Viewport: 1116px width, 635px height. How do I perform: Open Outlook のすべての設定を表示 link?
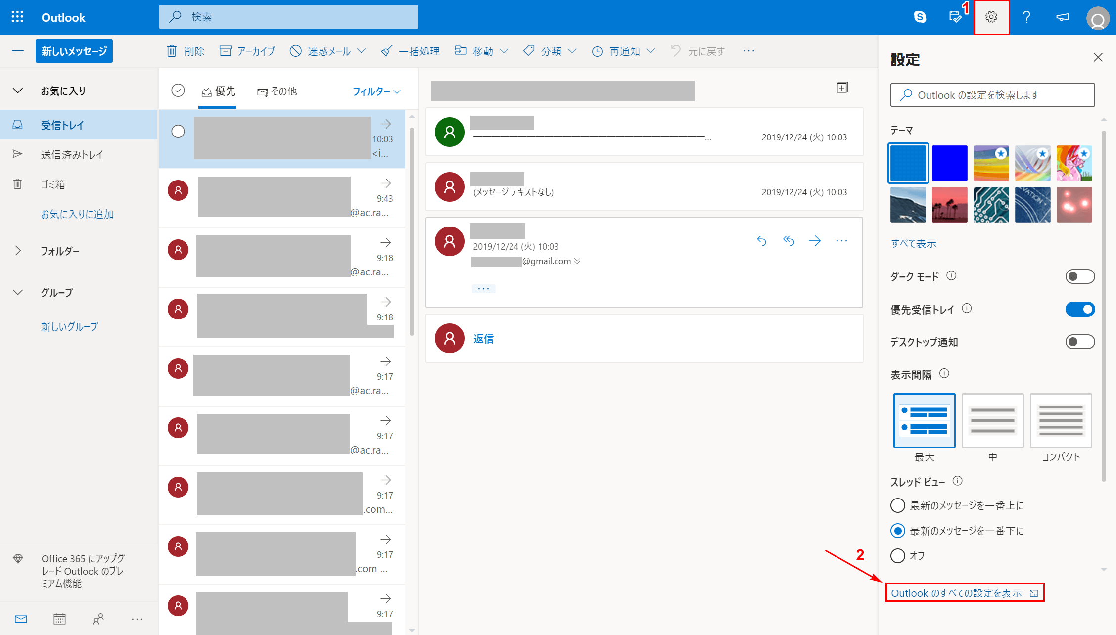(956, 593)
